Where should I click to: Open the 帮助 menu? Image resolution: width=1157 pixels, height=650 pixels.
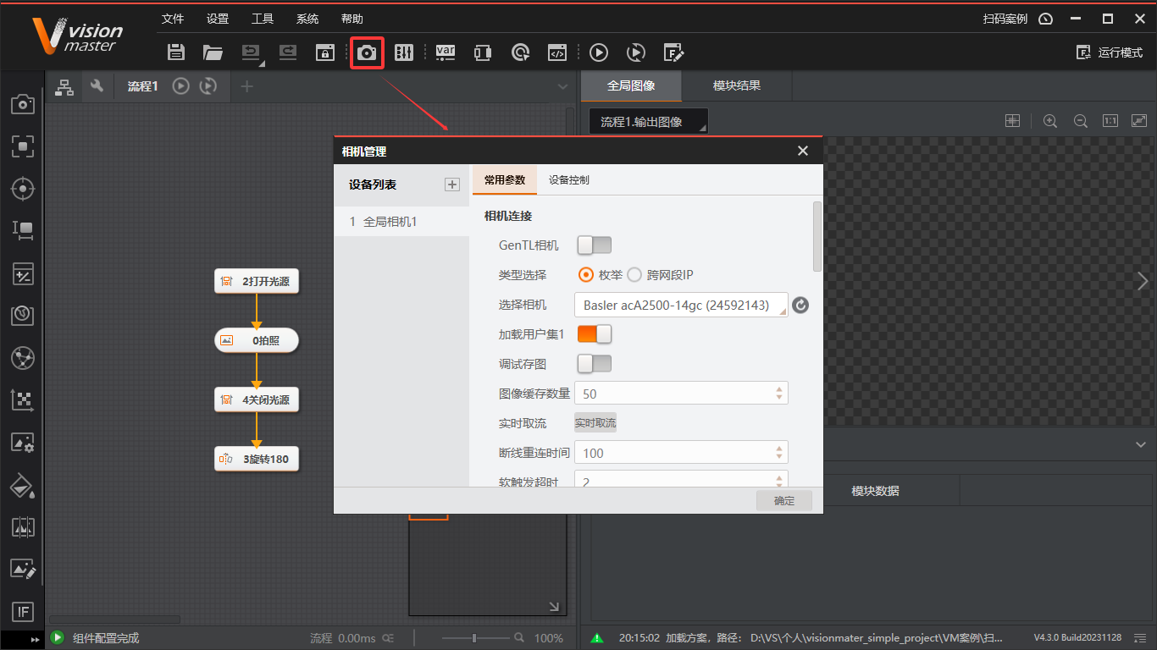pyautogui.click(x=352, y=19)
